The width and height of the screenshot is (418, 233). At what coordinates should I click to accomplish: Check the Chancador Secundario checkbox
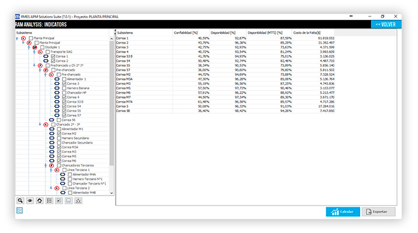click(x=59, y=142)
